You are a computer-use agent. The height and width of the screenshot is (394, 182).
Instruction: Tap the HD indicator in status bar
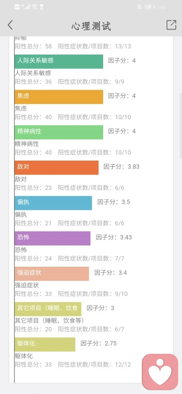click(x=17, y=7)
